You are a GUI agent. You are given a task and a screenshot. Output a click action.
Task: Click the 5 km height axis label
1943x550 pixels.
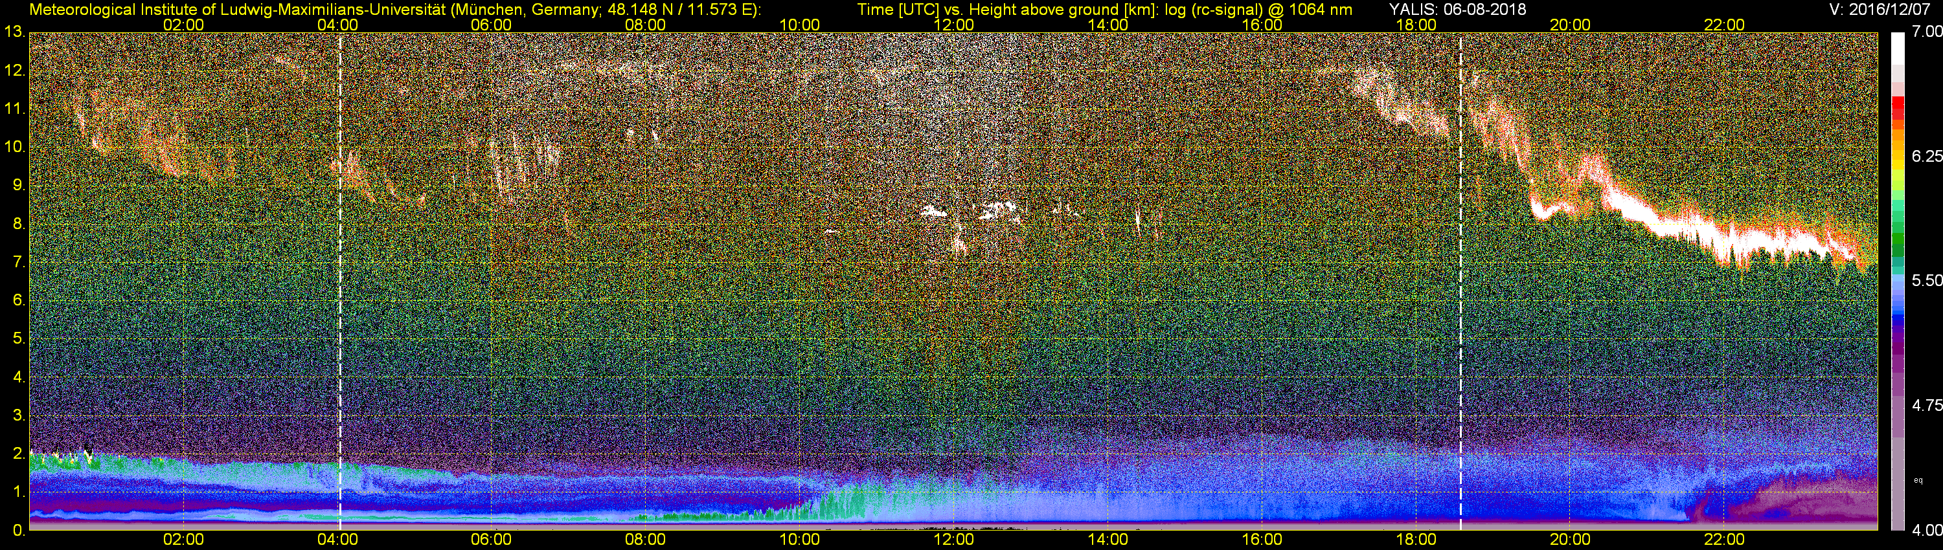tap(19, 338)
